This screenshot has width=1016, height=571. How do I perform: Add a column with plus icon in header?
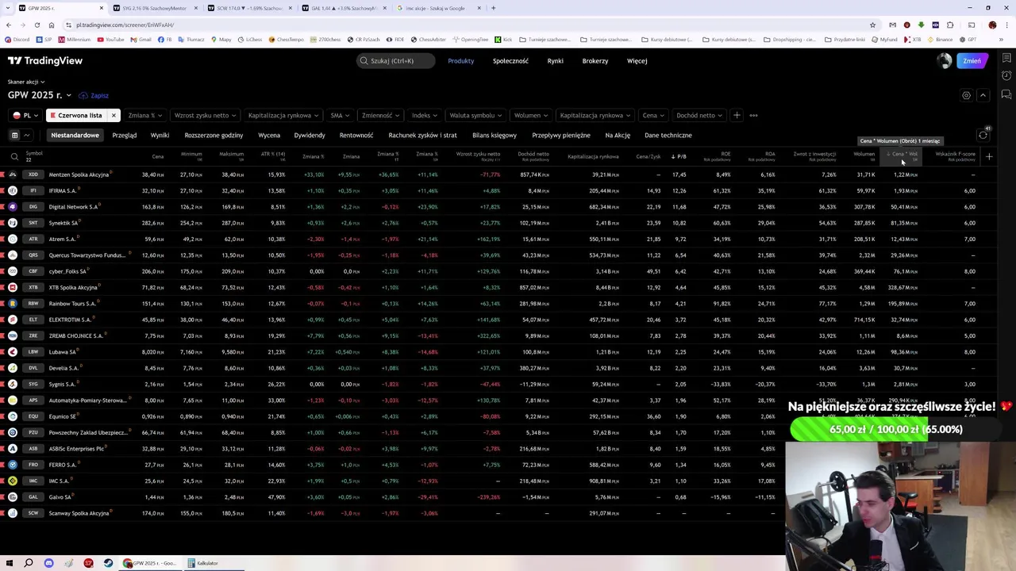[x=989, y=156]
